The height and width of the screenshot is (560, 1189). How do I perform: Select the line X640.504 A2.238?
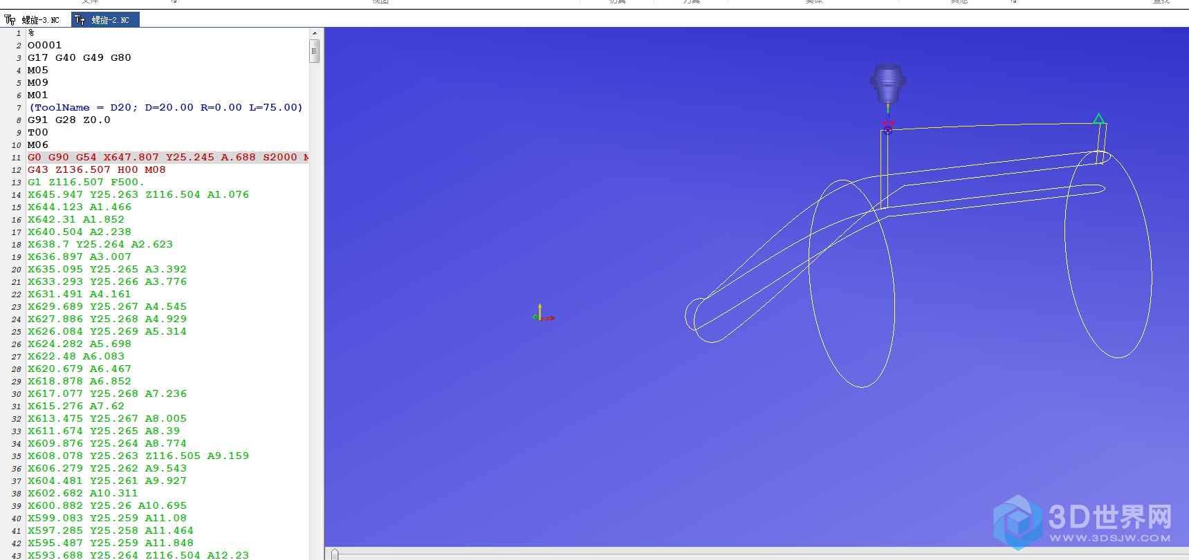click(79, 232)
